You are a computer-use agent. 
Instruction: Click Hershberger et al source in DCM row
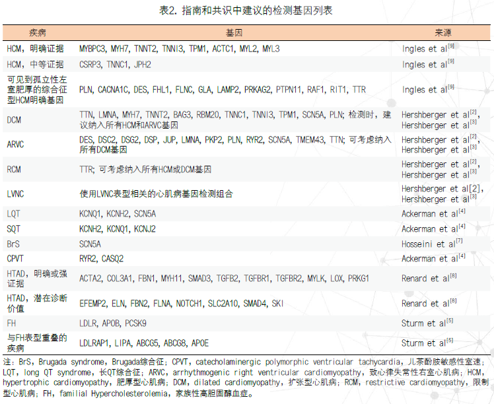(441, 119)
